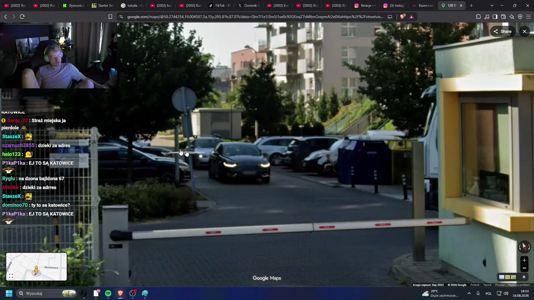534x300 pixels.
Task: Open Brave Shields lion icon
Action: (402, 17)
